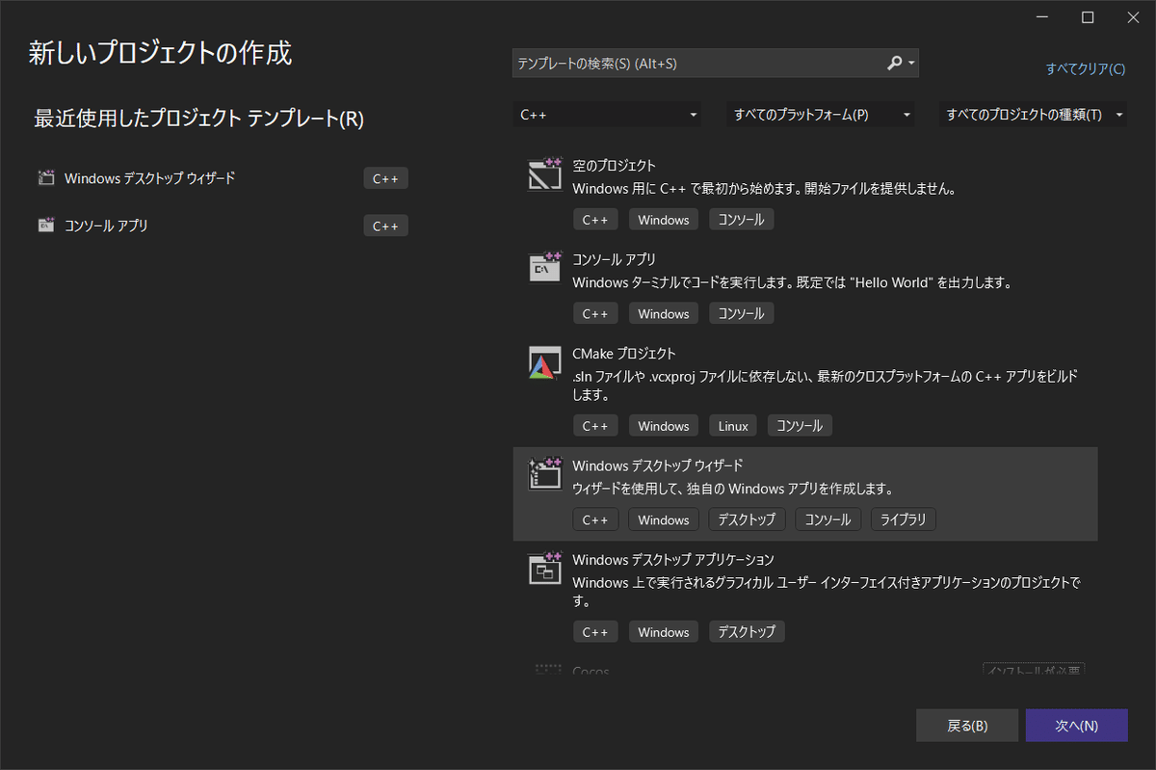Click the コンソール アプリ template icon in list
This screenshot has width=1156, height=770.
click(544, 268)
